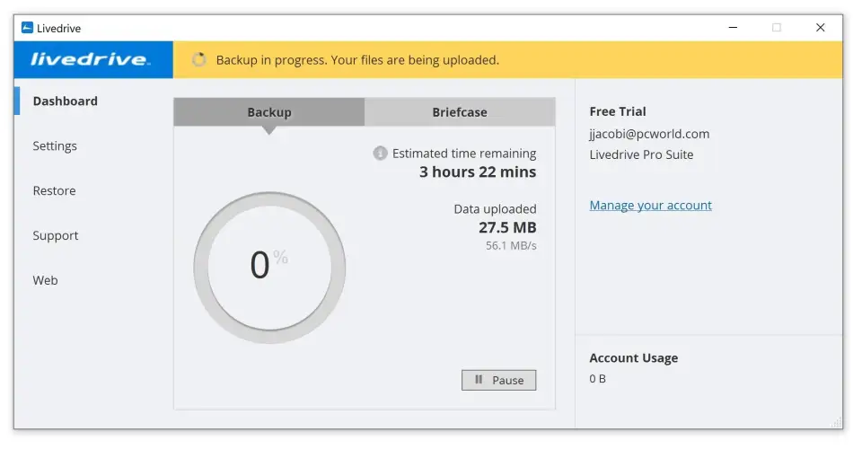Open Settings from the sidebar

click(55, 146)
